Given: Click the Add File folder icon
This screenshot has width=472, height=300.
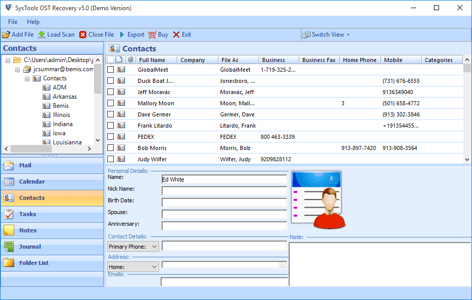Looking at the screenshot, I should [x=6, y=35].
